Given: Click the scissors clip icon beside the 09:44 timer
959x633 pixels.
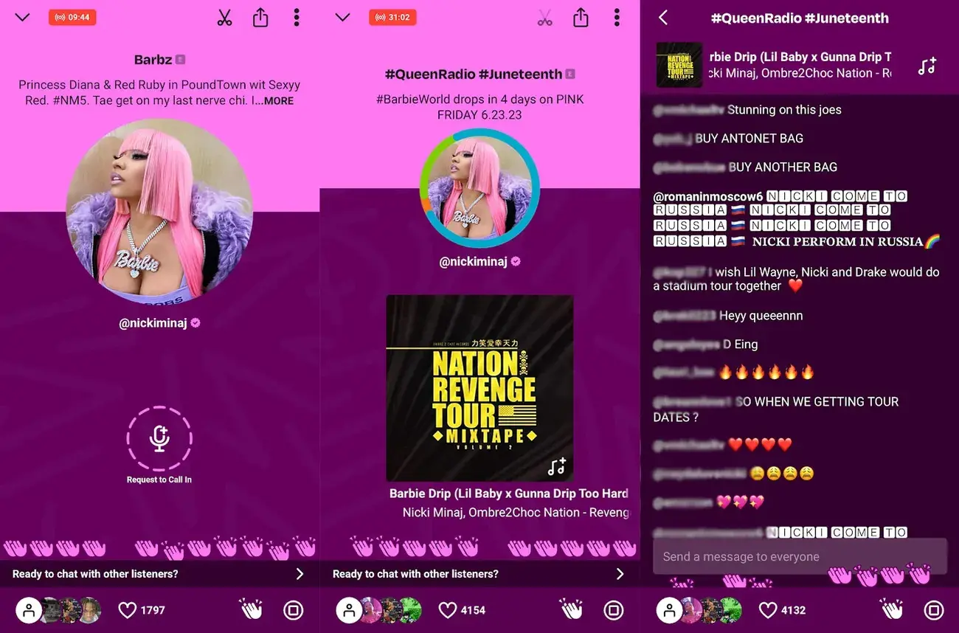Looking at the screenshot, I should click(x=225, y=18).
